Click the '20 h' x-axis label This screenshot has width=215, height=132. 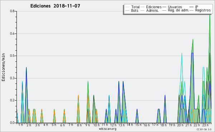click(x=180, y=125)
